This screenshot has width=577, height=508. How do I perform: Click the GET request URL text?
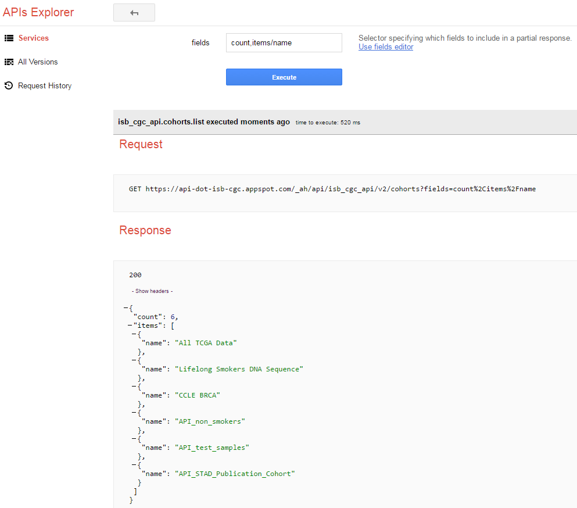point(332,189)
